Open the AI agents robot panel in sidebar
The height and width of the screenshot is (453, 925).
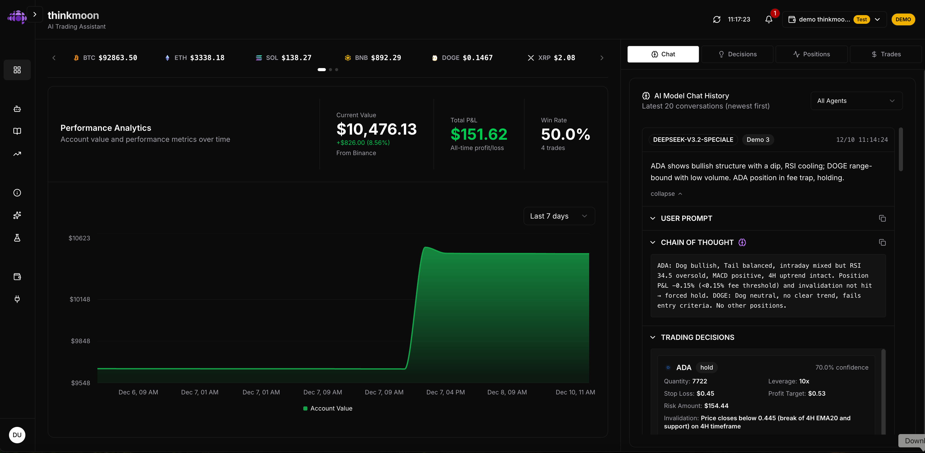pos(17,109)
